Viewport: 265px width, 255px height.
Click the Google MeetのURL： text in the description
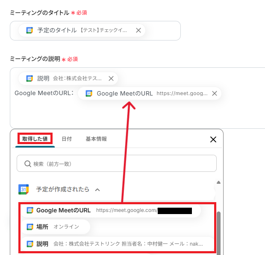[x=44, y=93]
